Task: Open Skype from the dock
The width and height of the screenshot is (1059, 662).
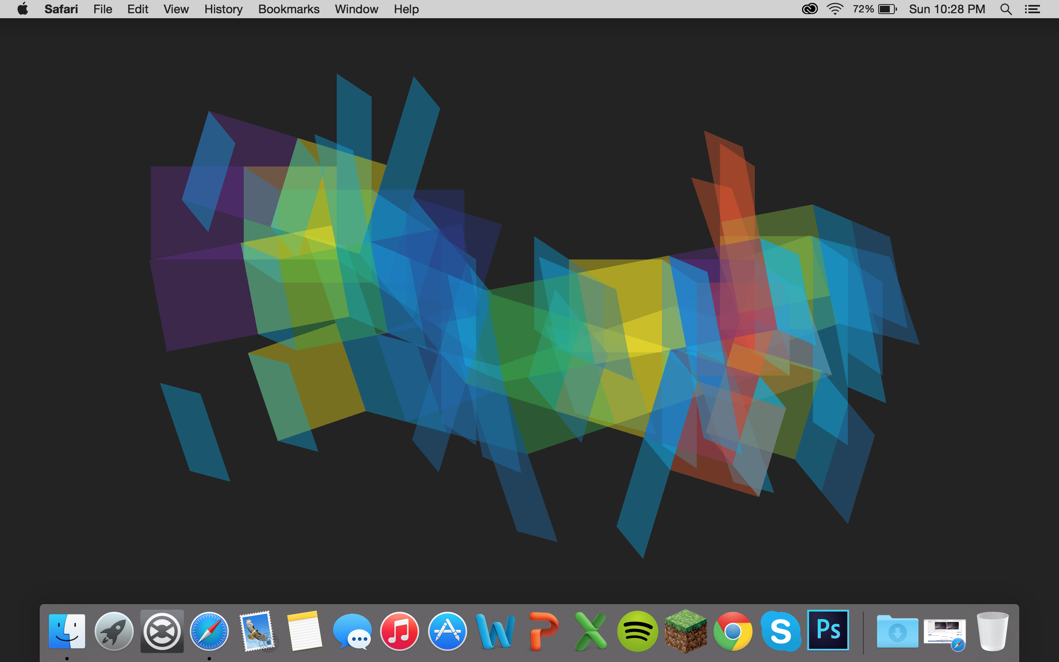Action: (x=781, y=631)
